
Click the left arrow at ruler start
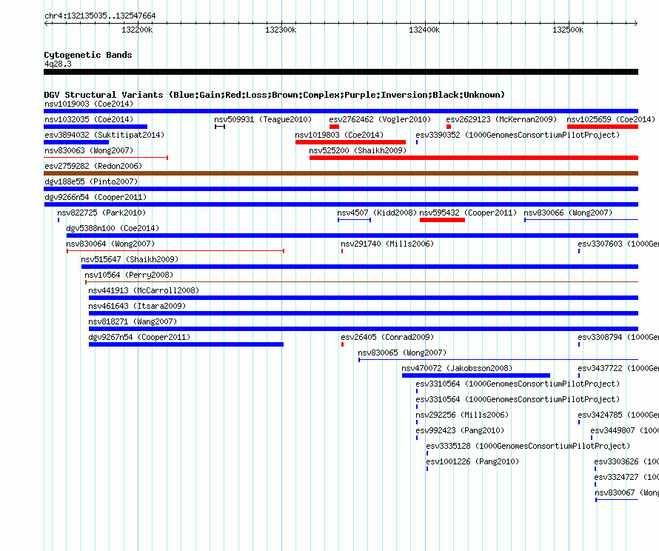[46, 23]
